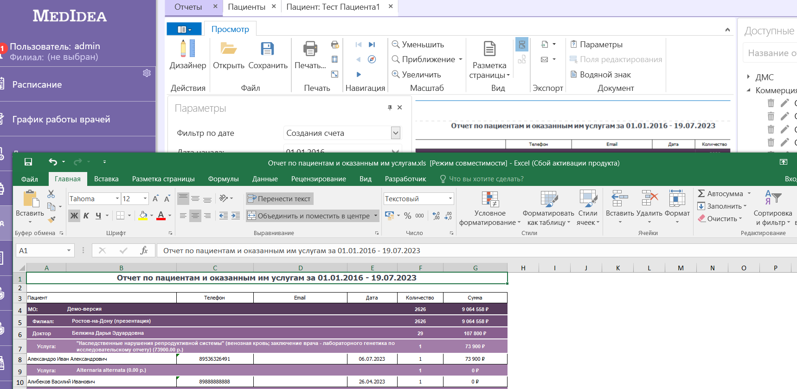Click Объединить и поместить в центре button

click(309, 216)
